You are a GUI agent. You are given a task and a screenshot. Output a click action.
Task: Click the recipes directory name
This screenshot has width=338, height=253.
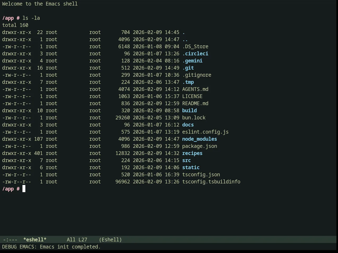coord(192,153)
